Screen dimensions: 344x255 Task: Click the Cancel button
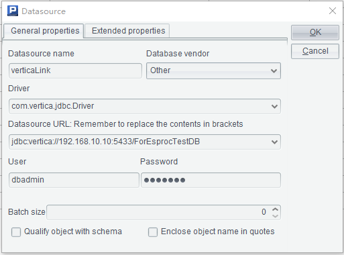[315, 51]
